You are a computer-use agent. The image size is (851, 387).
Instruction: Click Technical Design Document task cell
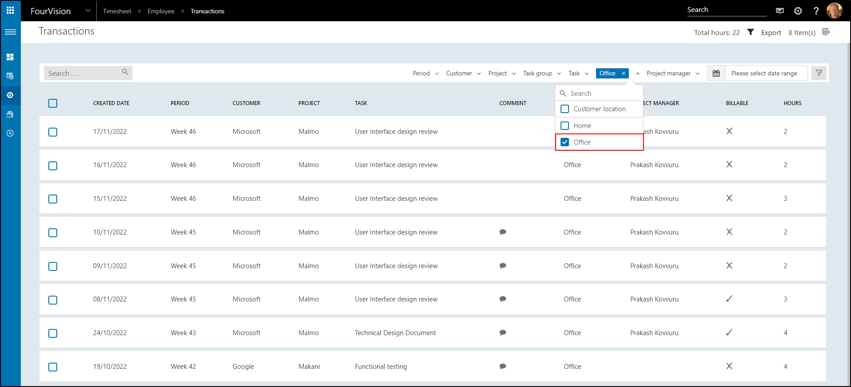[x=395, y=333]
